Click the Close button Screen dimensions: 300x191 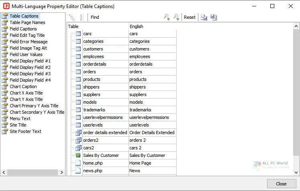pos(282,184)
